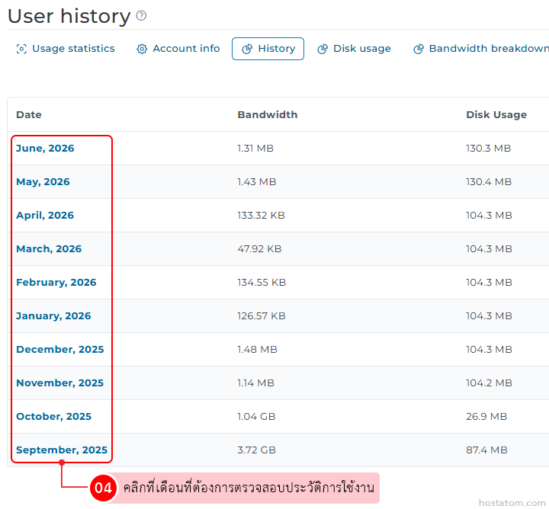The height and width of the screenshot is (509, 549).
Task: Select the September, 2025 link
Action: click(62, 450)
